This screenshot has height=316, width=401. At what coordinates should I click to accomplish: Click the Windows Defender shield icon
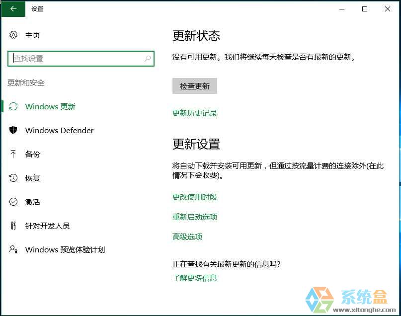click(13, 130)
